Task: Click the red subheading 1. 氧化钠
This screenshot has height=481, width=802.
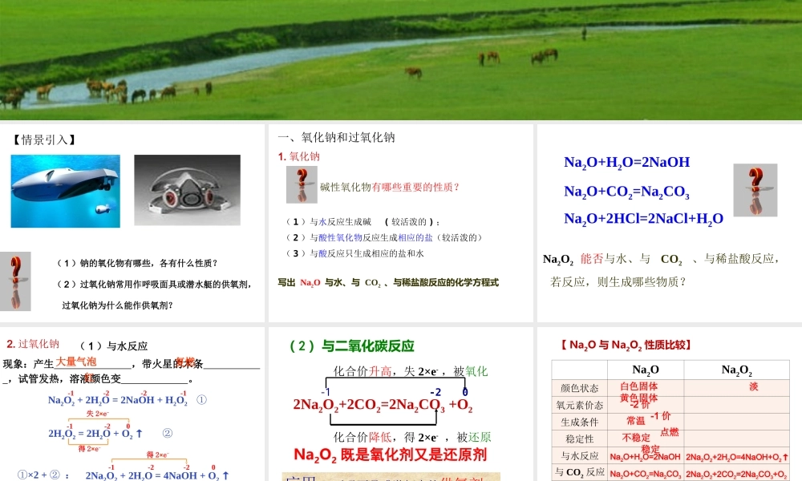Action: coord(298,156)
